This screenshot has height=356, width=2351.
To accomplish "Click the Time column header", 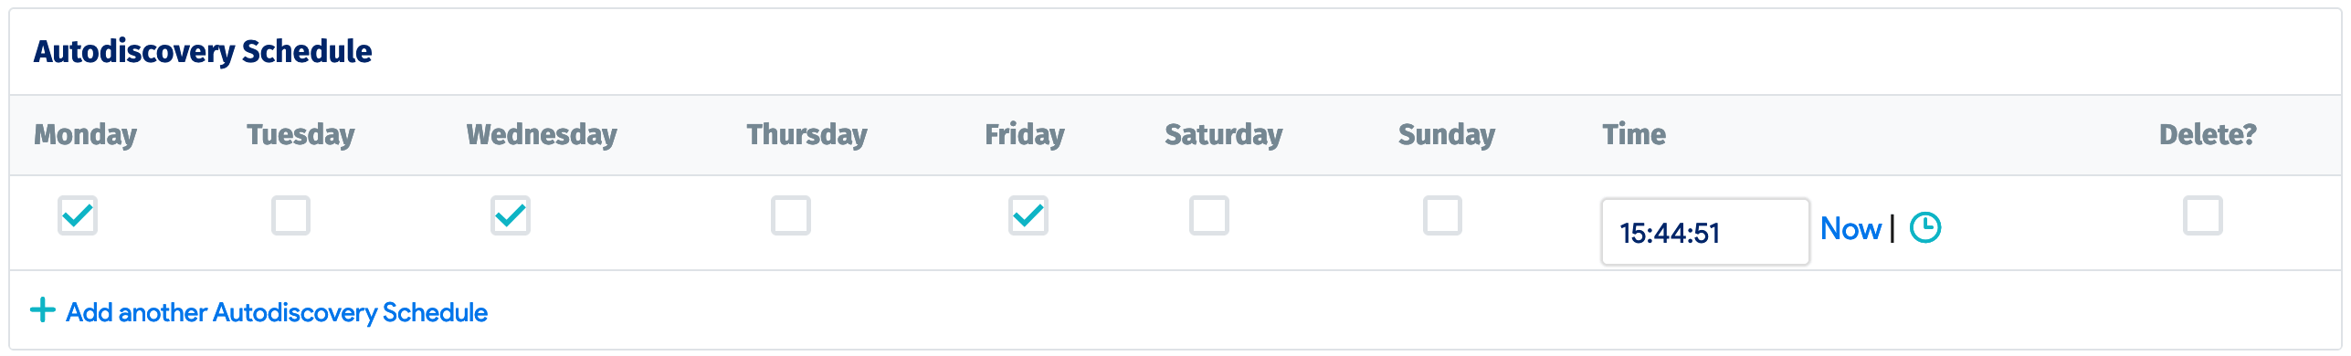I will [1634, 134].
